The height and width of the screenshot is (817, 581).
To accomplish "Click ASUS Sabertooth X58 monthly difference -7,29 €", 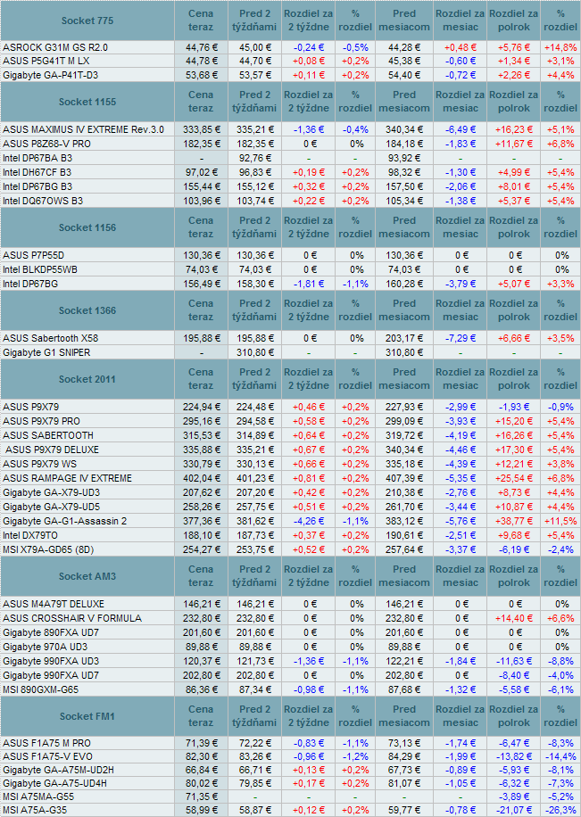I will coord(460,338).
